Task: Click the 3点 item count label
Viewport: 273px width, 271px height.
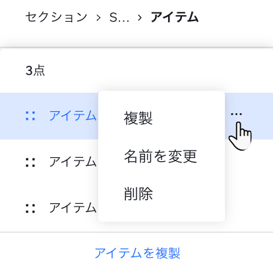Action: coord(35,71)
